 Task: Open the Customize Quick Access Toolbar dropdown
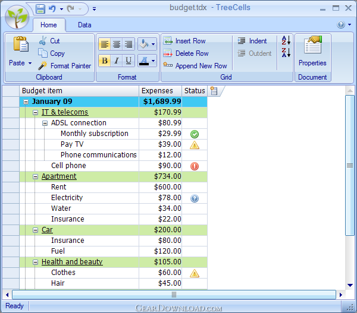94,9
